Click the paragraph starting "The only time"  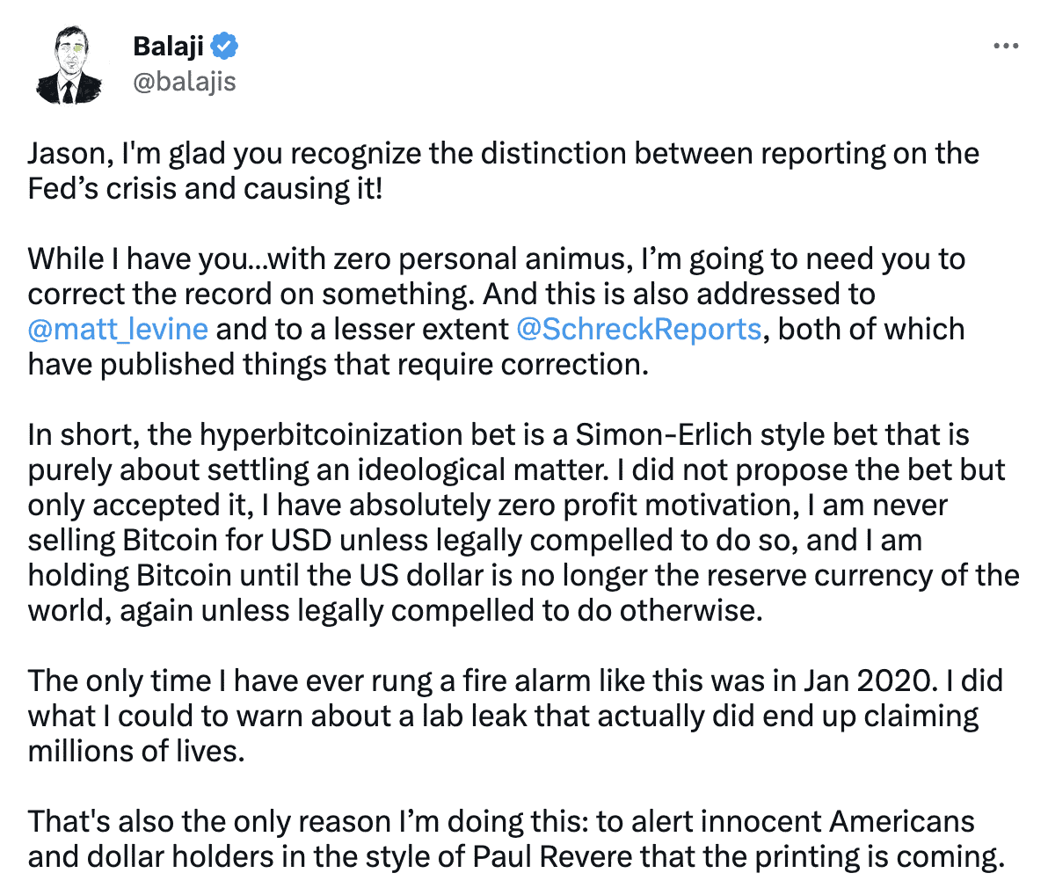click(x=515, y=716)
